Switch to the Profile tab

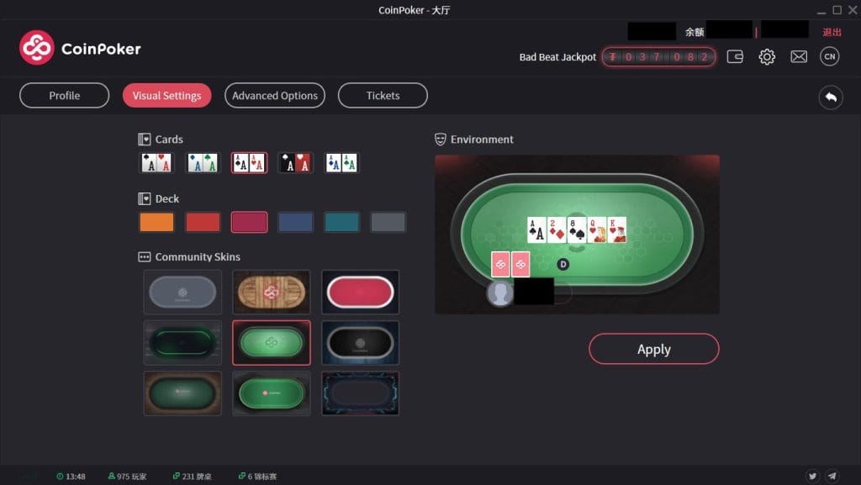point(64,96)
